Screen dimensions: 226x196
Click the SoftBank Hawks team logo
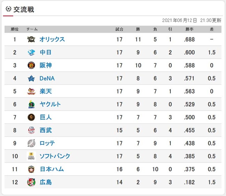[x=31, y=156]
